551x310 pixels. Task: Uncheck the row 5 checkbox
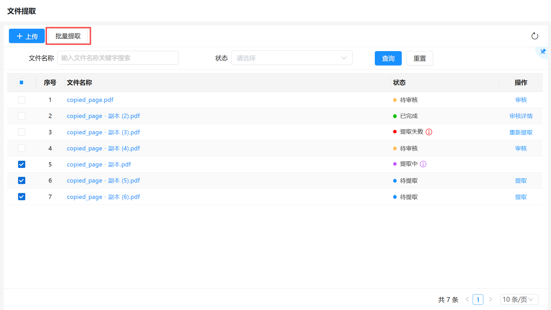click(x=22, y=164)
